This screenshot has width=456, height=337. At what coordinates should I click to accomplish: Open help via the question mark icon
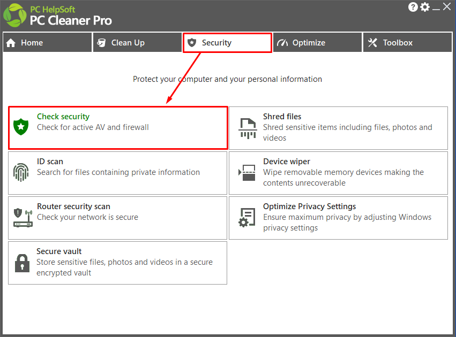(x=413, y=7)
